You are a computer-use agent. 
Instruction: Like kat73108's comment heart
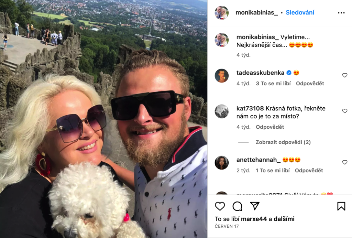[x=345, y=111]
